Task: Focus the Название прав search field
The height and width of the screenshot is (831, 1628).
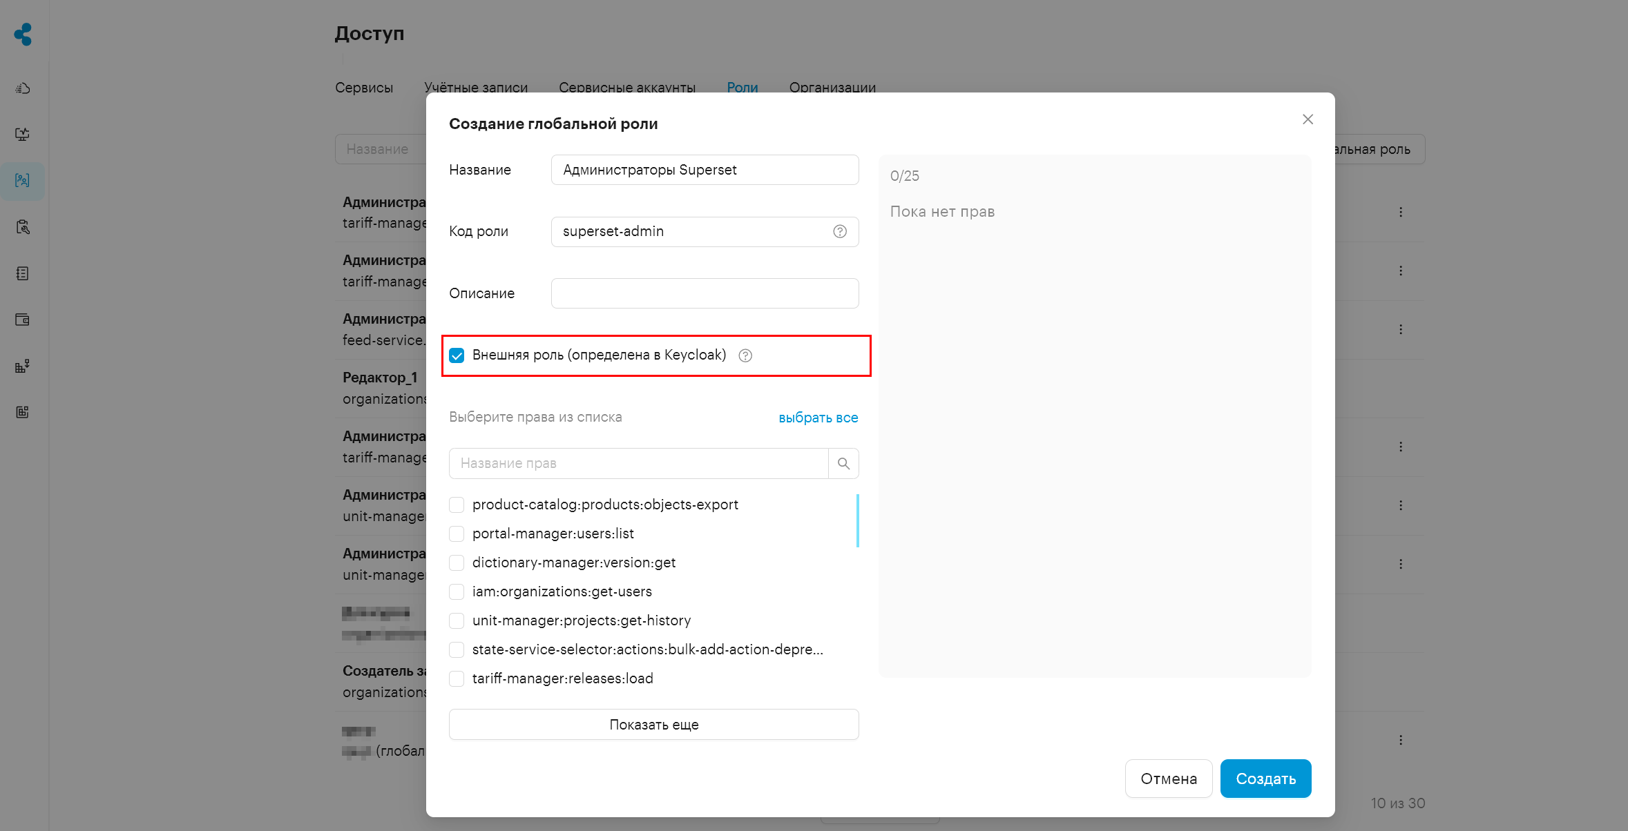Action: pyautogui.click(x=638, y=464)
